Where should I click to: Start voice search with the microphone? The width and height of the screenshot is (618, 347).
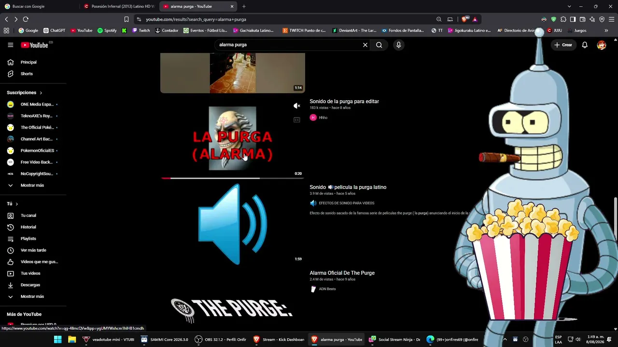[x=398, y=45]
